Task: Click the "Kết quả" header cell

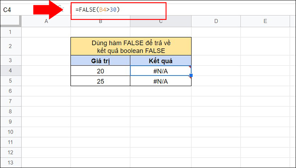Action: pyautogui.click(x=161, y=60)
